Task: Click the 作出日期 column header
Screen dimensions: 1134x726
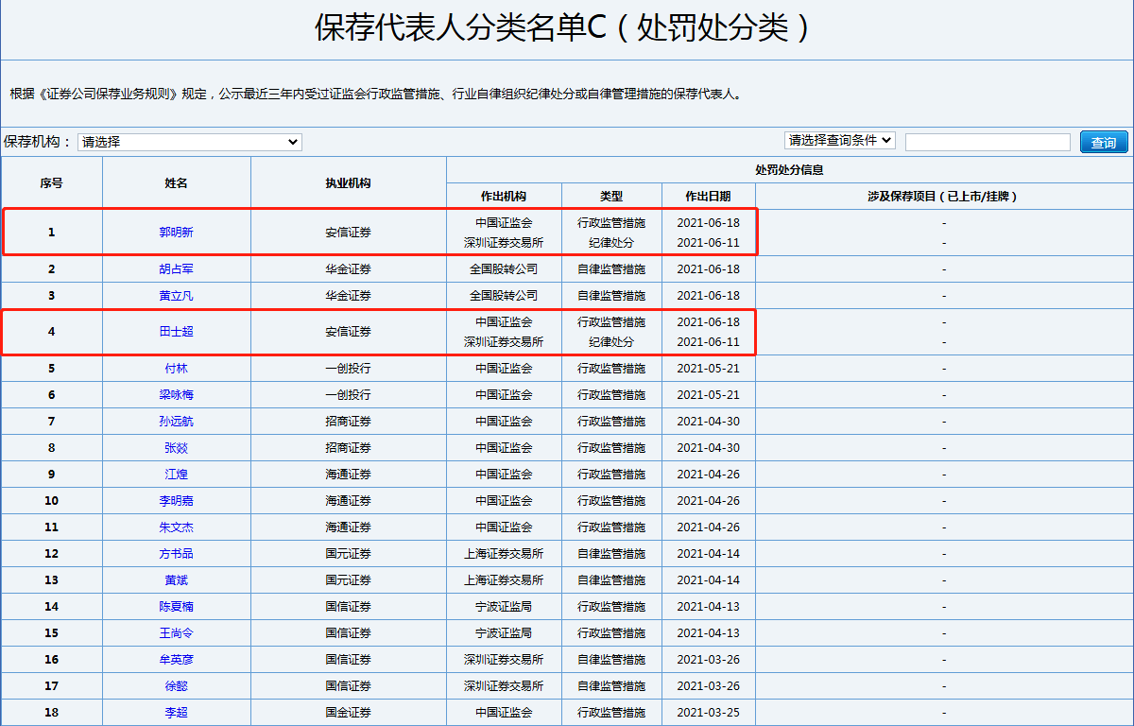Action: click(x=709, y=196)
